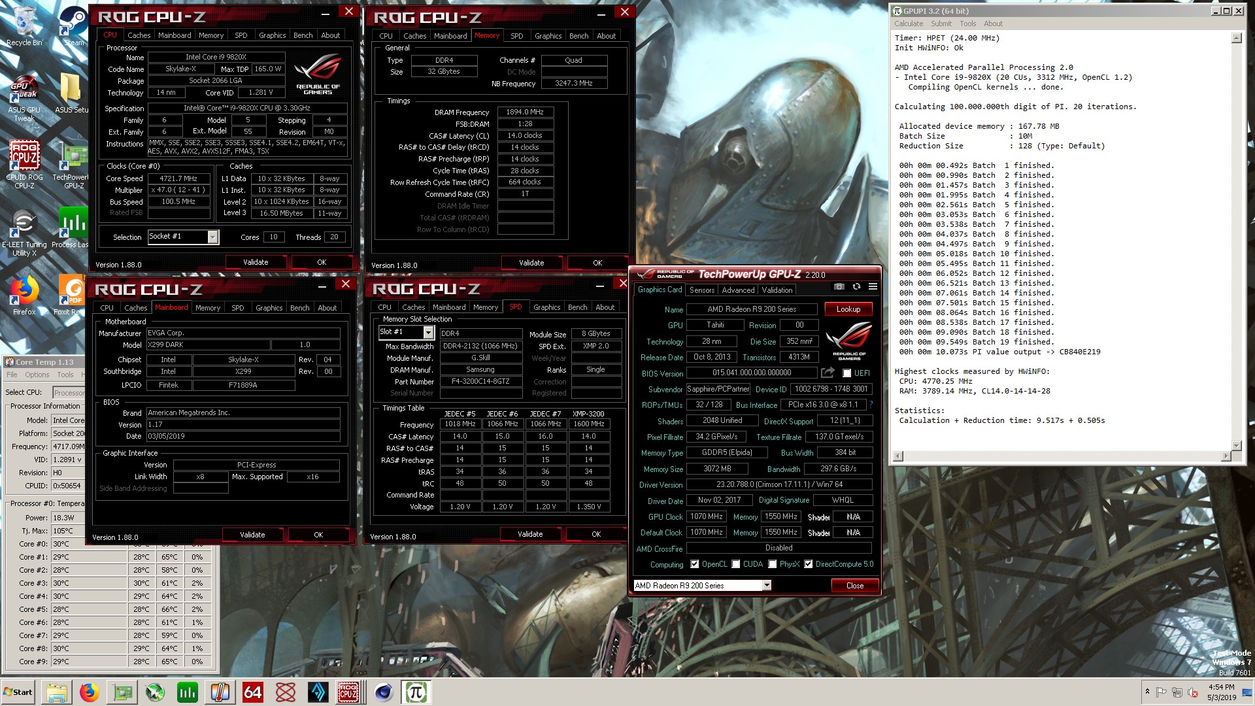The image size is (1255, 706).
Task: Open the Select CPU dropdown in Core Temp
Action: pos(69,393)
